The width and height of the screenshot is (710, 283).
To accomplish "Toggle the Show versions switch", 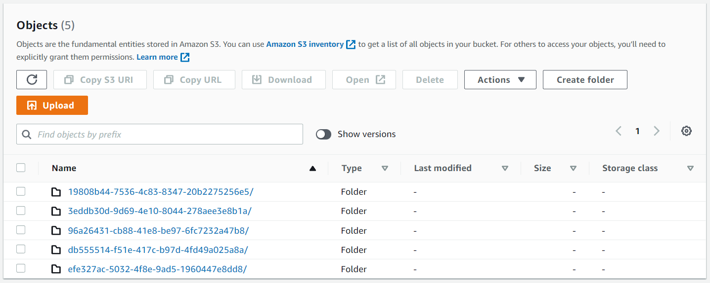I will (324, 134).
